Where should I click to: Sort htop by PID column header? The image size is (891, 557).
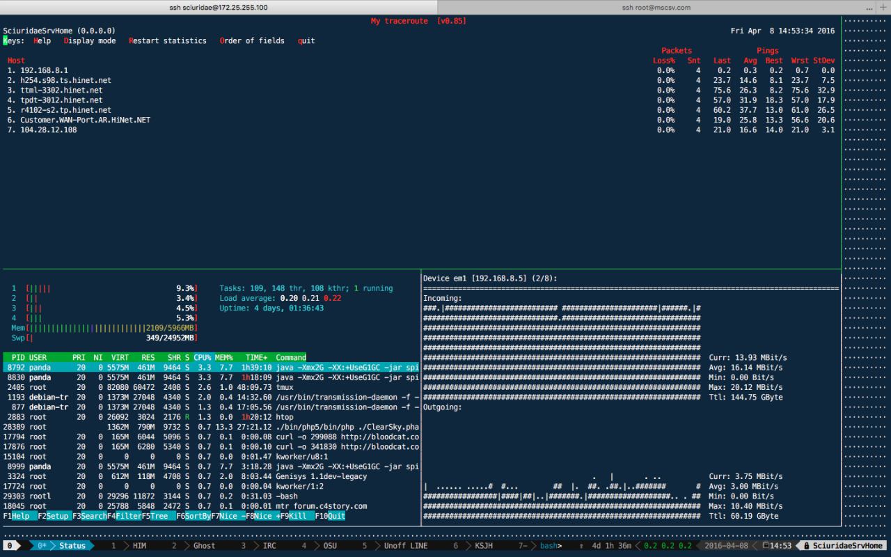pyautogui.click(x=18, y=357)
